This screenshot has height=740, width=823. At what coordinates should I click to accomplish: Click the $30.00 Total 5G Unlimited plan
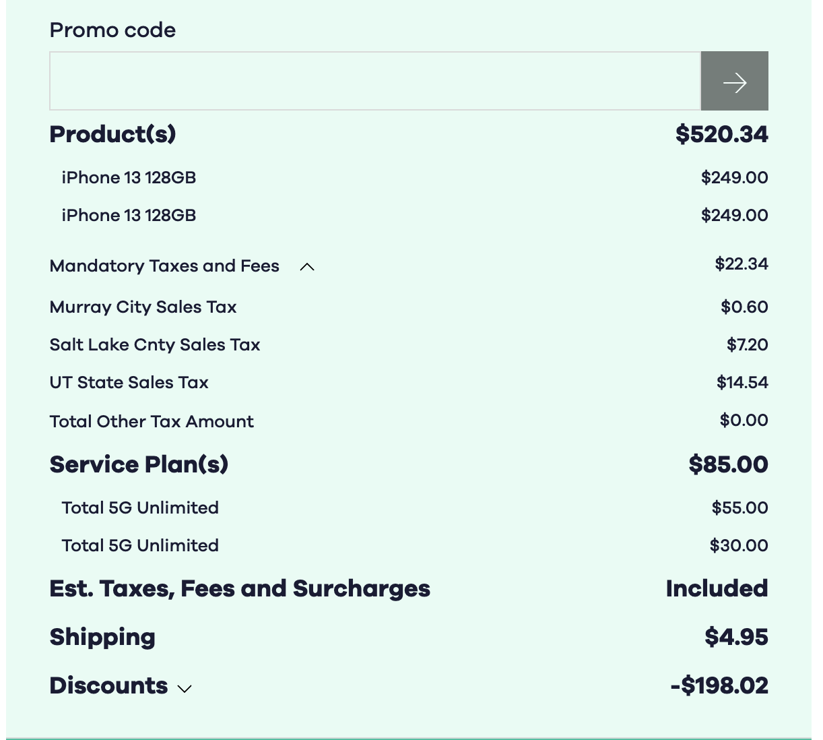point(140,546)
